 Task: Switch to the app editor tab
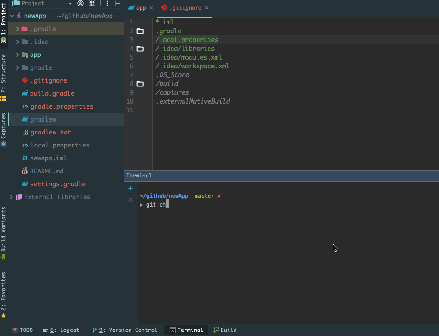(x=140, y=8)
